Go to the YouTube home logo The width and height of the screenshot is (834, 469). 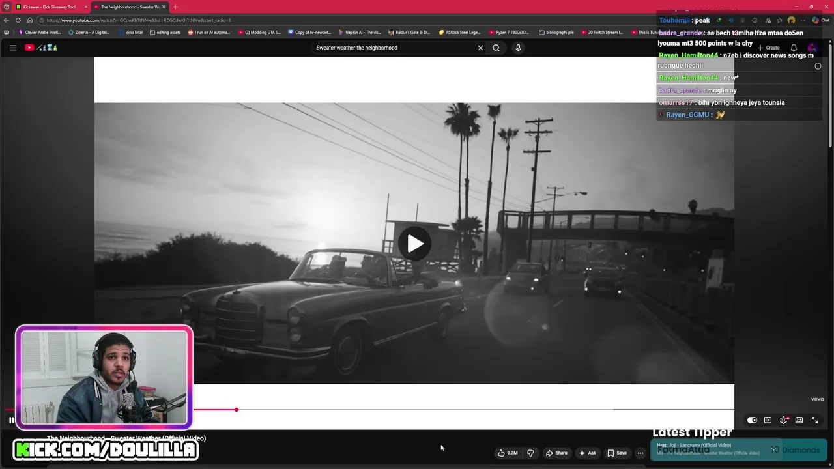click(x=41, y=48)
